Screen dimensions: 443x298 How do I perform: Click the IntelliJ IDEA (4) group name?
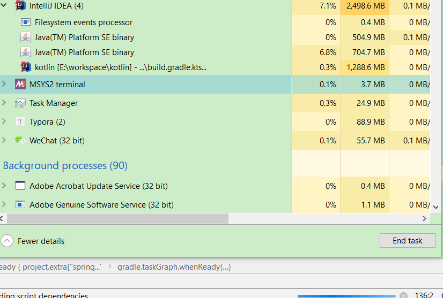[56, 6]
